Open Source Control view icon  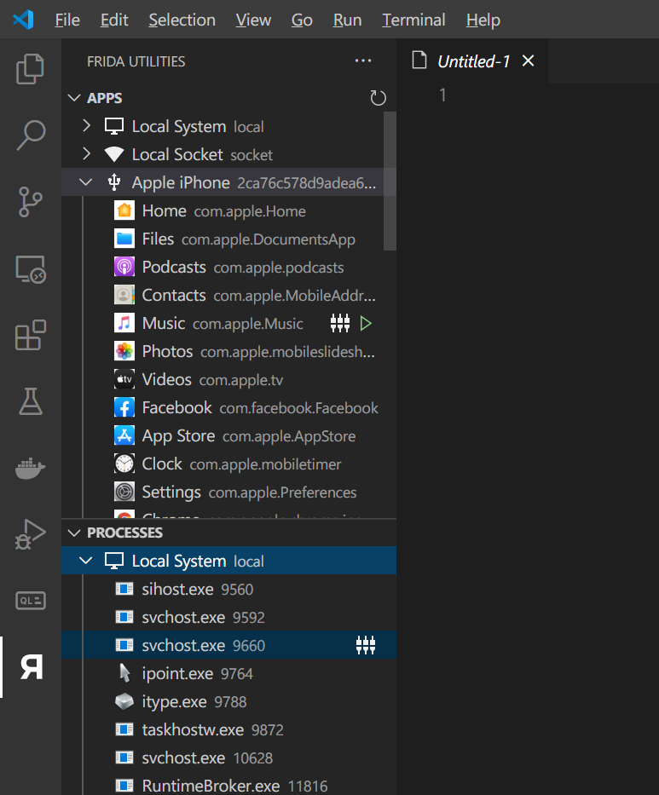[x=31, y=202]
